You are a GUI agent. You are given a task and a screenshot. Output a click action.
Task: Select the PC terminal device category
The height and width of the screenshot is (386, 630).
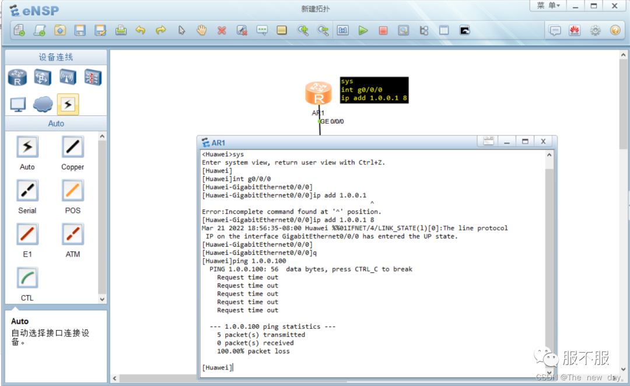tap(18, 104)
